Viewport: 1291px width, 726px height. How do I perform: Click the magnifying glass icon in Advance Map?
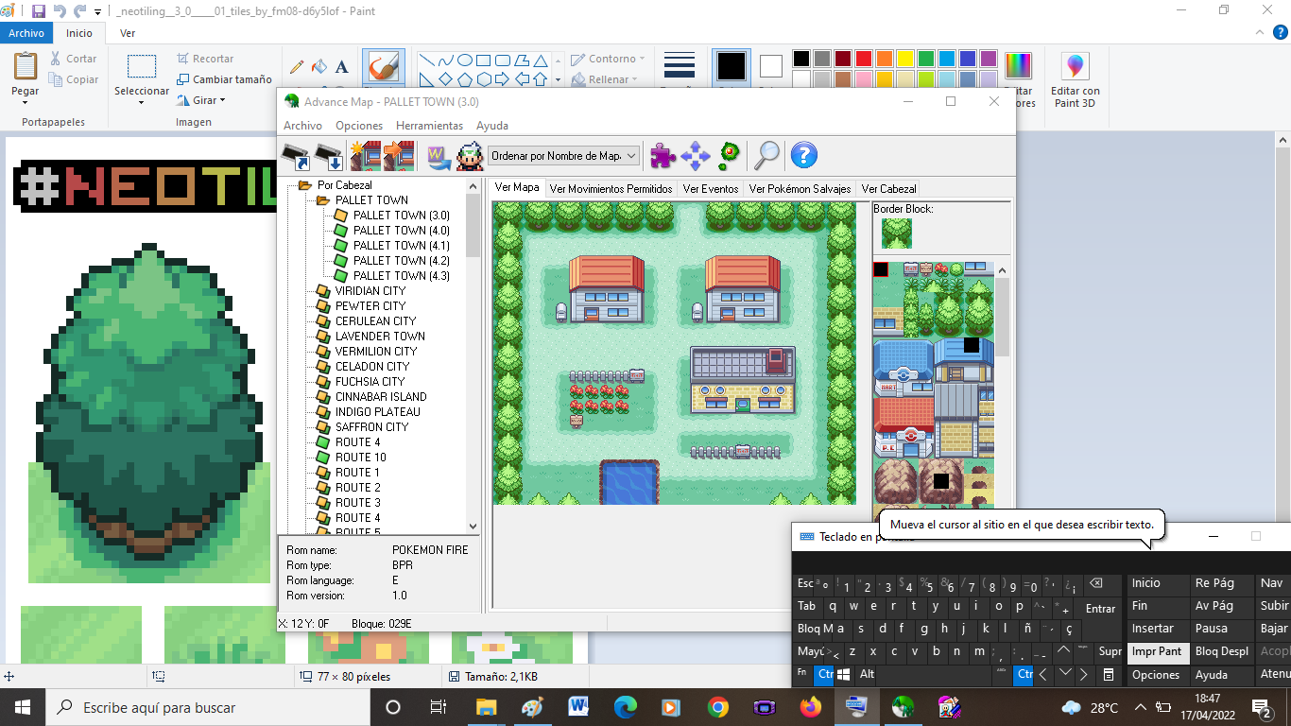click(x=766, y=155)
